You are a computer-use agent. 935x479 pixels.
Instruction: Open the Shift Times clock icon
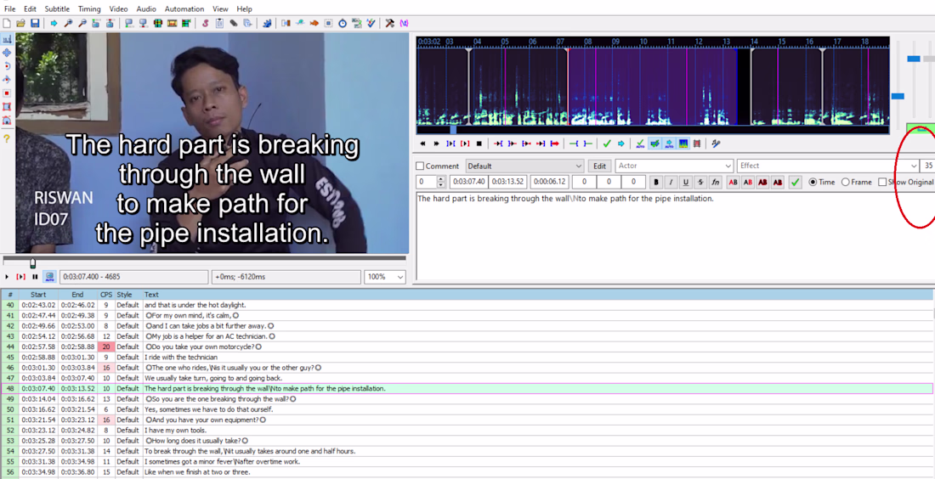coord(343,23)
